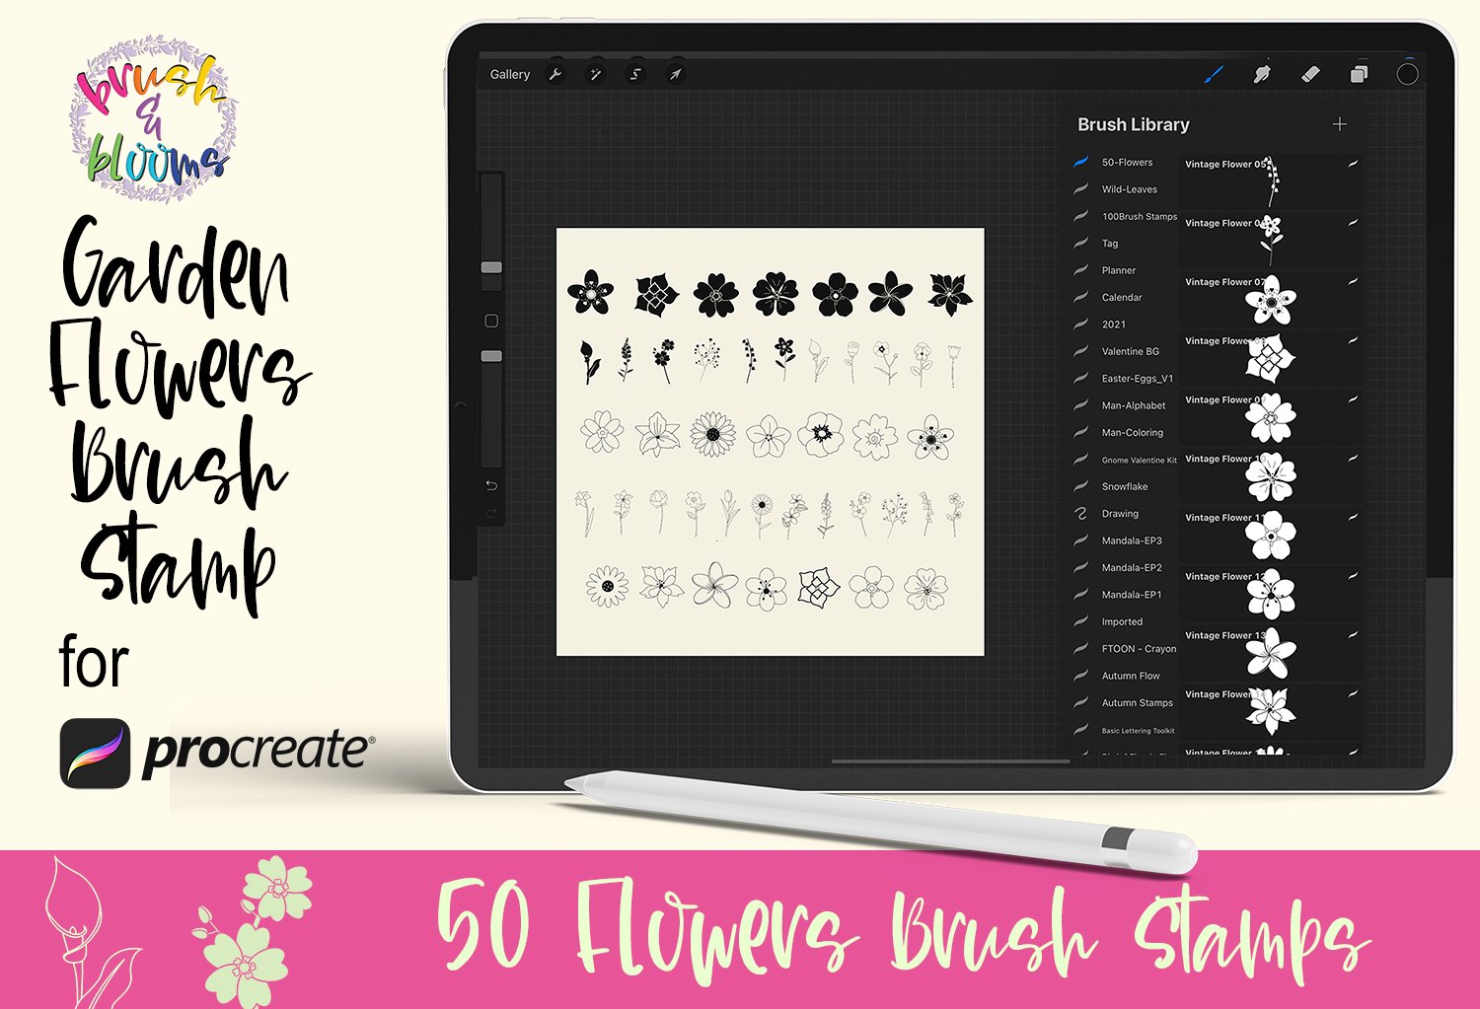The width and height of the screenshot is (1480, 1009).
Task: Select the Valentine BG brush set
Action: click(x=1124, y=351)
